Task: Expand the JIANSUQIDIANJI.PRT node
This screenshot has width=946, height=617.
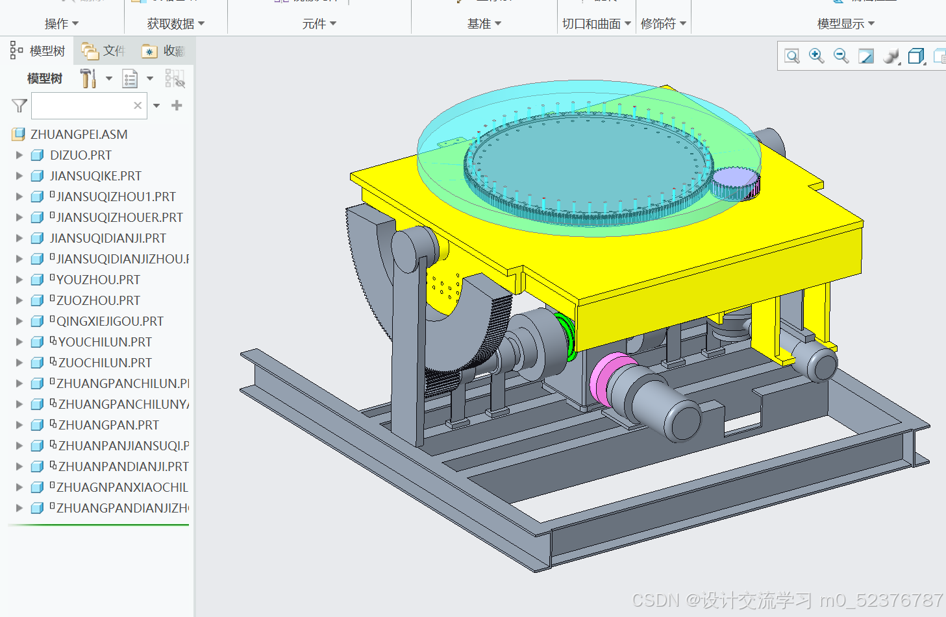Action: [19, 238]
